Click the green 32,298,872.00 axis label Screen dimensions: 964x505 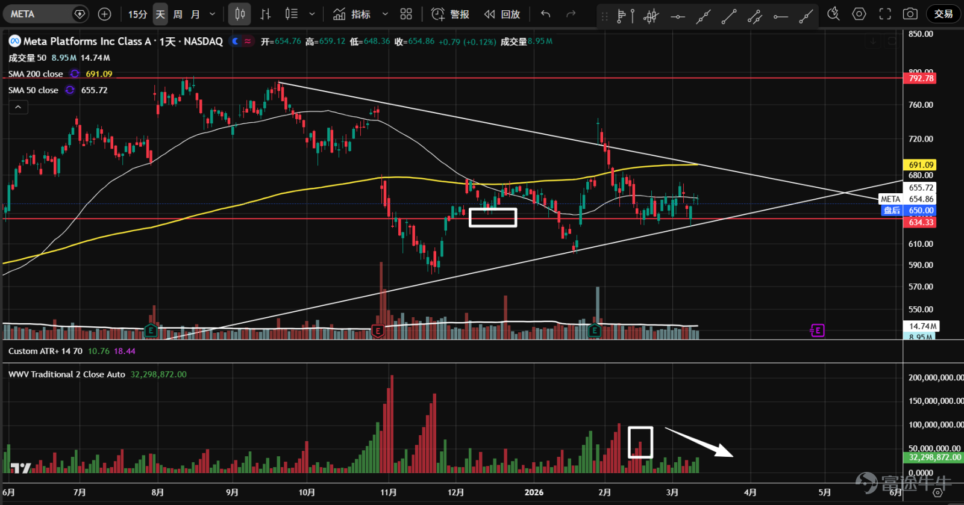934,457
